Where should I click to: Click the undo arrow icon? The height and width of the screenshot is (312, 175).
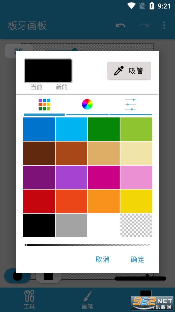[121, 25]
